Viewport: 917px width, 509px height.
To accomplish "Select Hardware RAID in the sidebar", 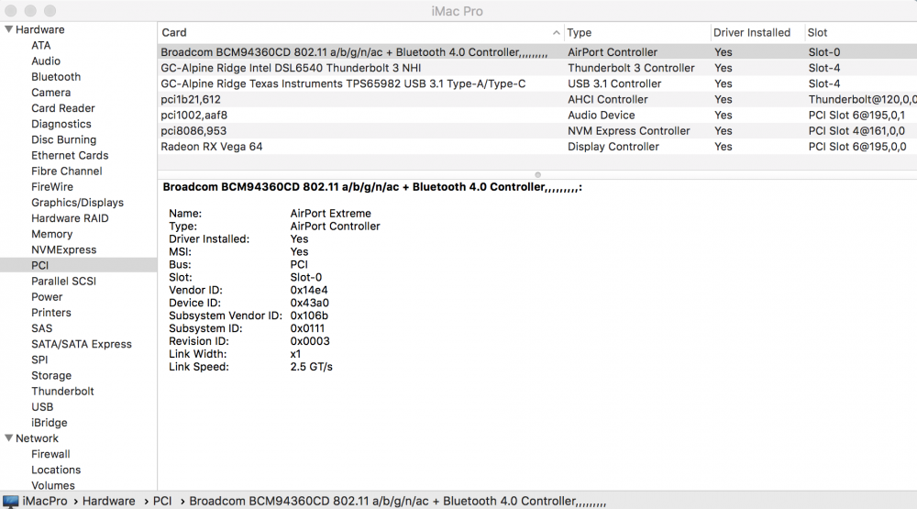I will [71, 218].
